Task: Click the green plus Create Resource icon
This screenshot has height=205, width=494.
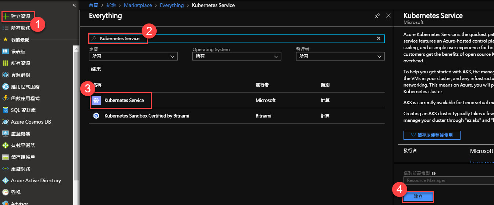Action: click(x=6, y=17)
